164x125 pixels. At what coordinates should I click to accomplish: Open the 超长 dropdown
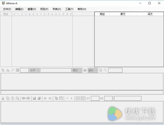click(93, 70)
